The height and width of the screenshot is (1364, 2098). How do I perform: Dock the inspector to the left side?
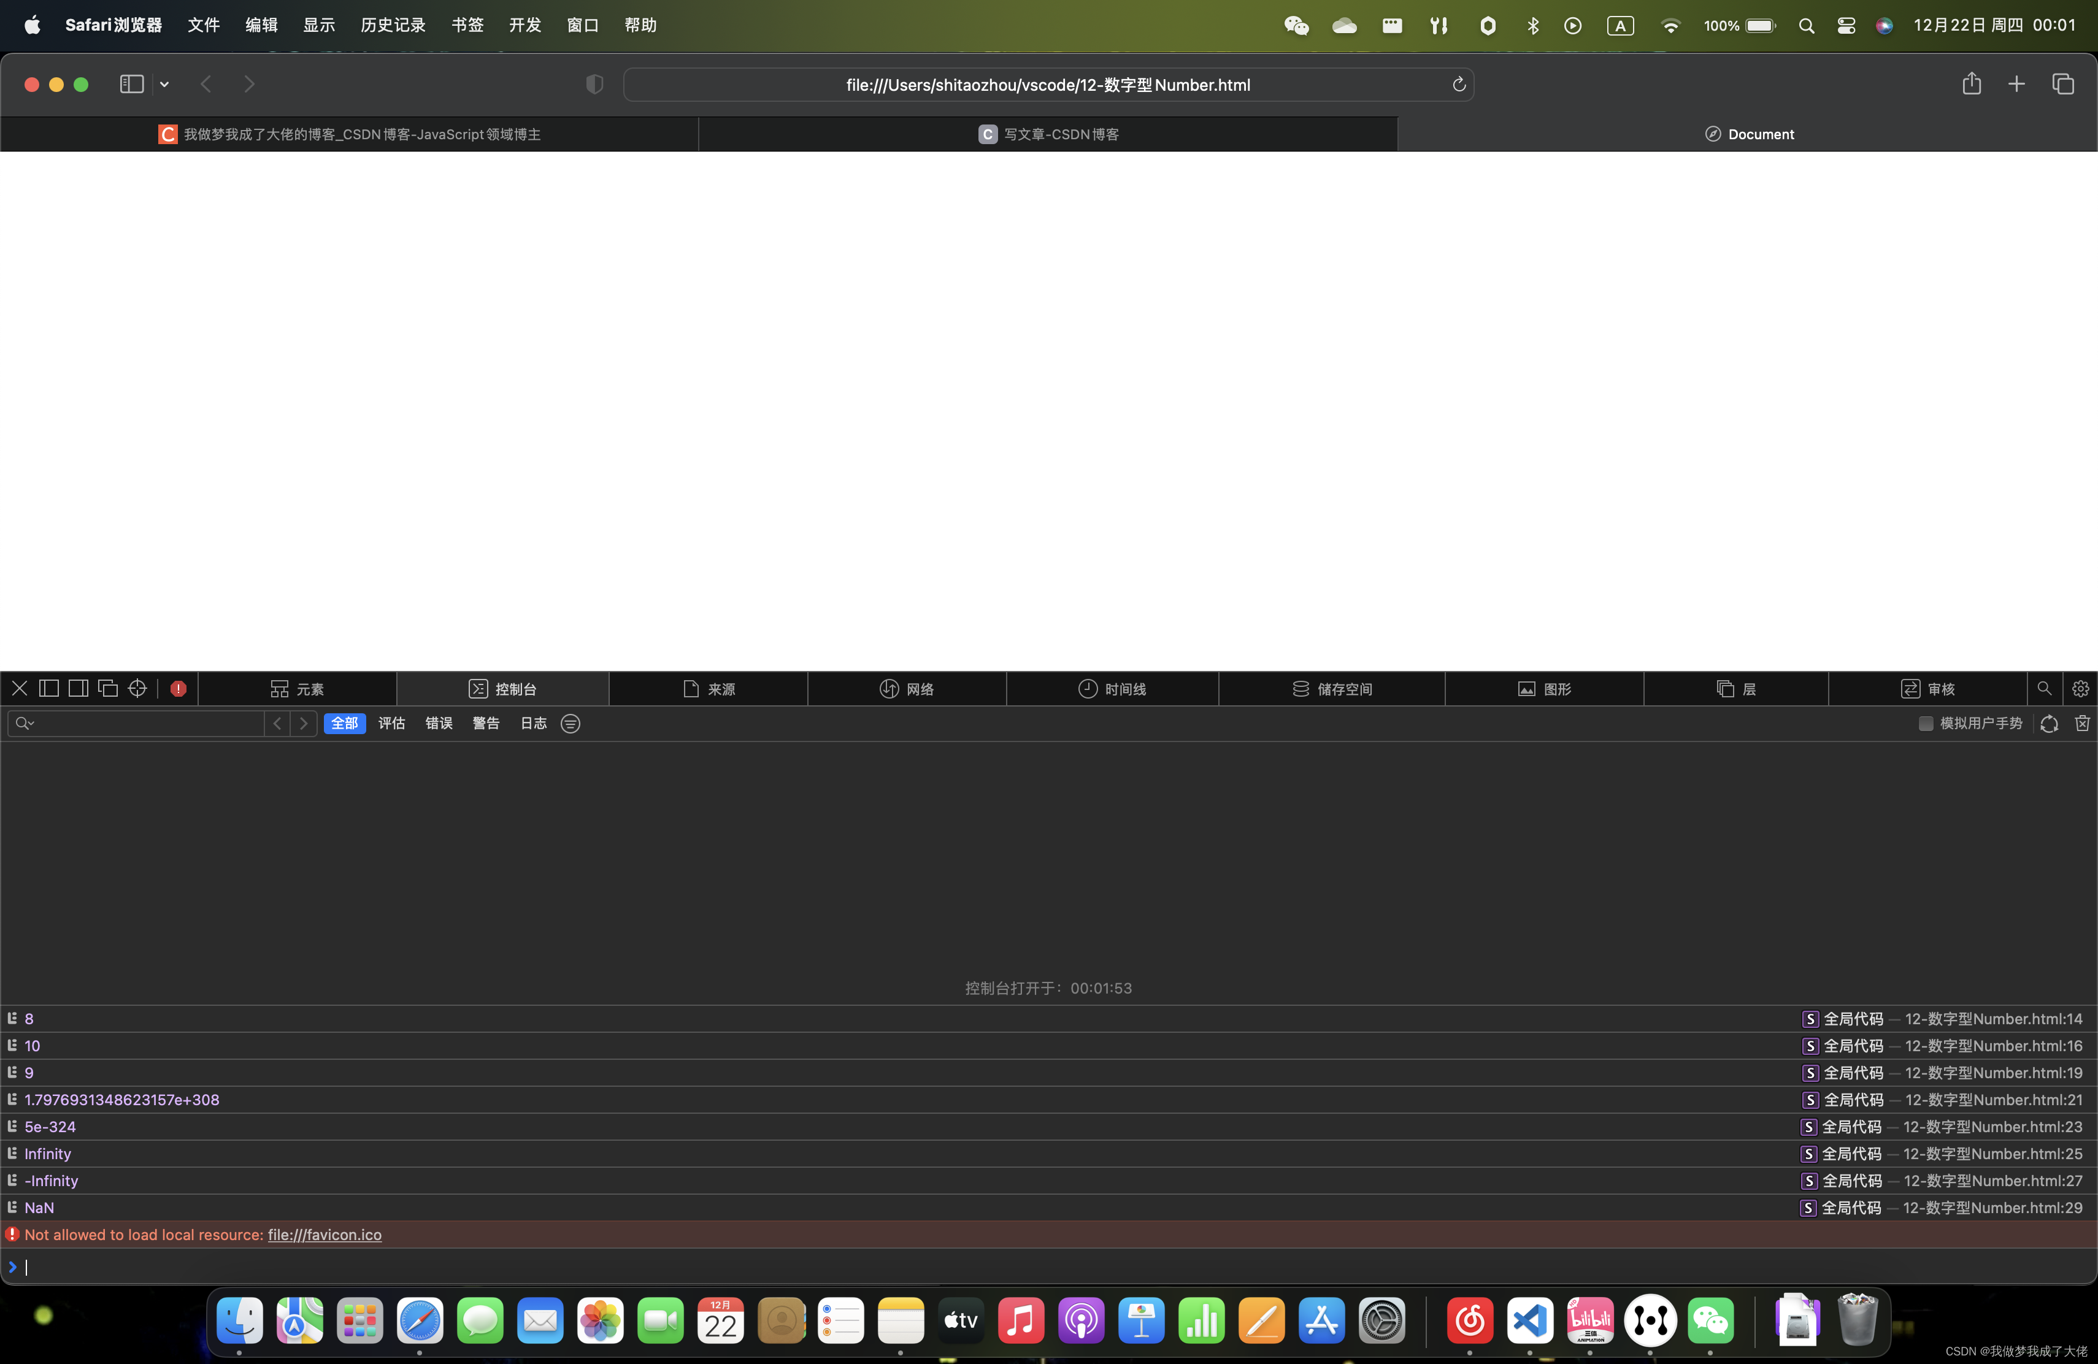pos(49,688)
